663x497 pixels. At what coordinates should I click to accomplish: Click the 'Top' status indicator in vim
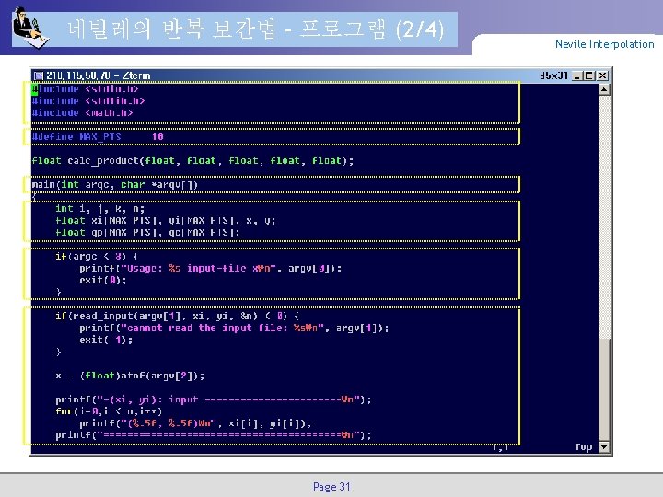click(584, 447)
